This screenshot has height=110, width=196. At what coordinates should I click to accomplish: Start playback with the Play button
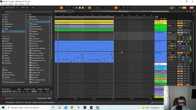point(77,8)
